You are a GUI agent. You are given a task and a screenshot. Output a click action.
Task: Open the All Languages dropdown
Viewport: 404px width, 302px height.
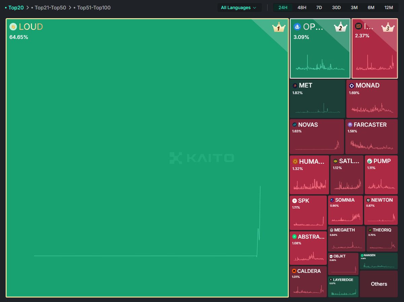[x=239, y=7]
